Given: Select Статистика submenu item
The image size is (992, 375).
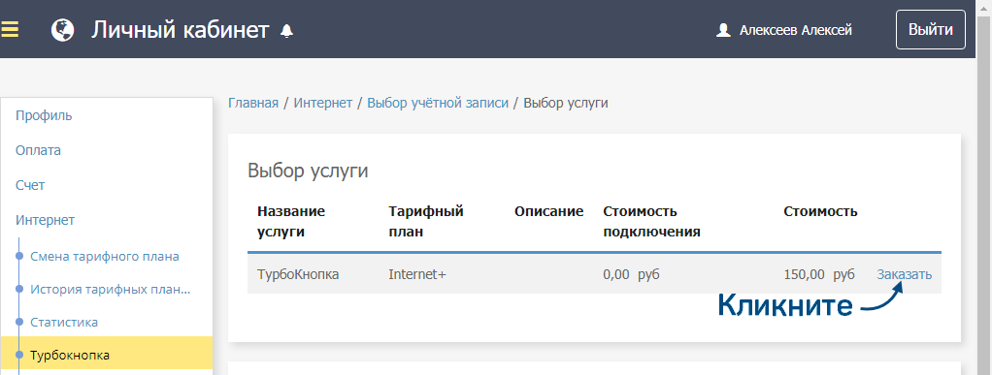Looking at the screenshot, I should tap(64, 322).
